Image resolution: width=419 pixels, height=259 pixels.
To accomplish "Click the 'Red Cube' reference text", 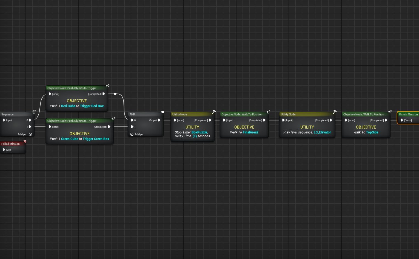I will click(68, 106).
